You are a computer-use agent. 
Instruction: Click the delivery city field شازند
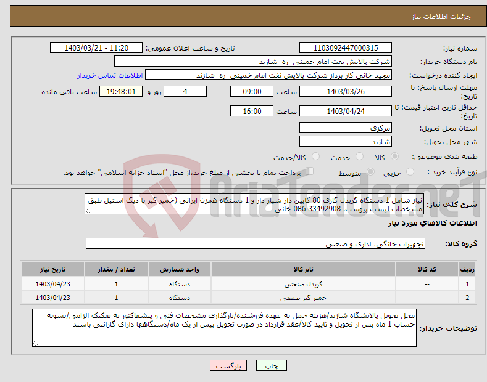346,141
